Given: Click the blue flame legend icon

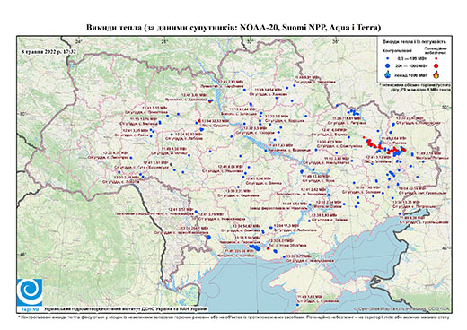Looking at the screenshot, I should [387, 74].
